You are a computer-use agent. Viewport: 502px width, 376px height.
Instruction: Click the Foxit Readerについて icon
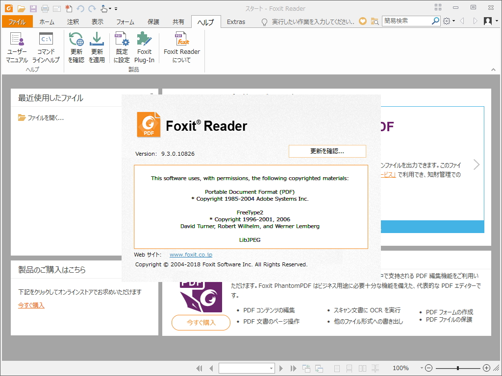coord(181,47)
